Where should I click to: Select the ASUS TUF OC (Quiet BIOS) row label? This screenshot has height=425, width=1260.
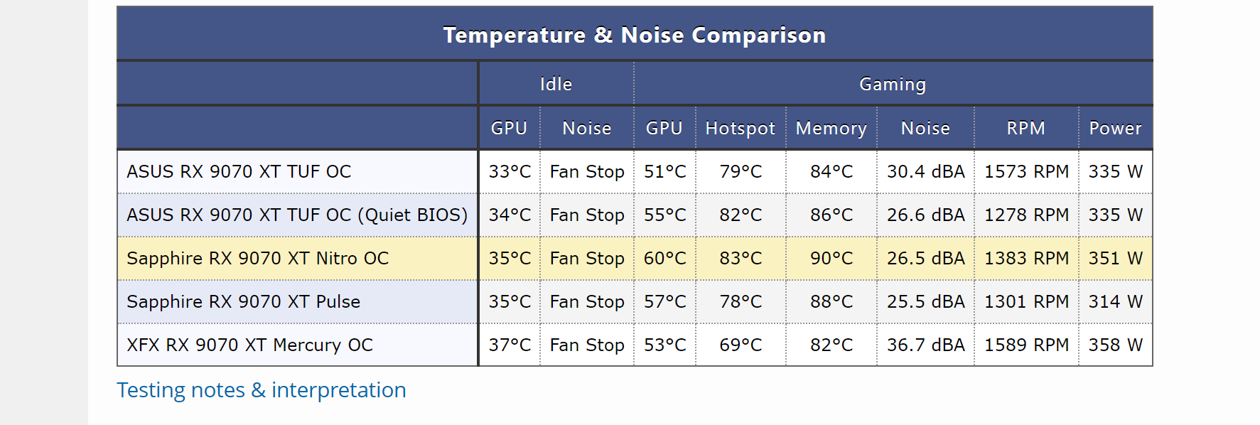(x=298, y=215)
